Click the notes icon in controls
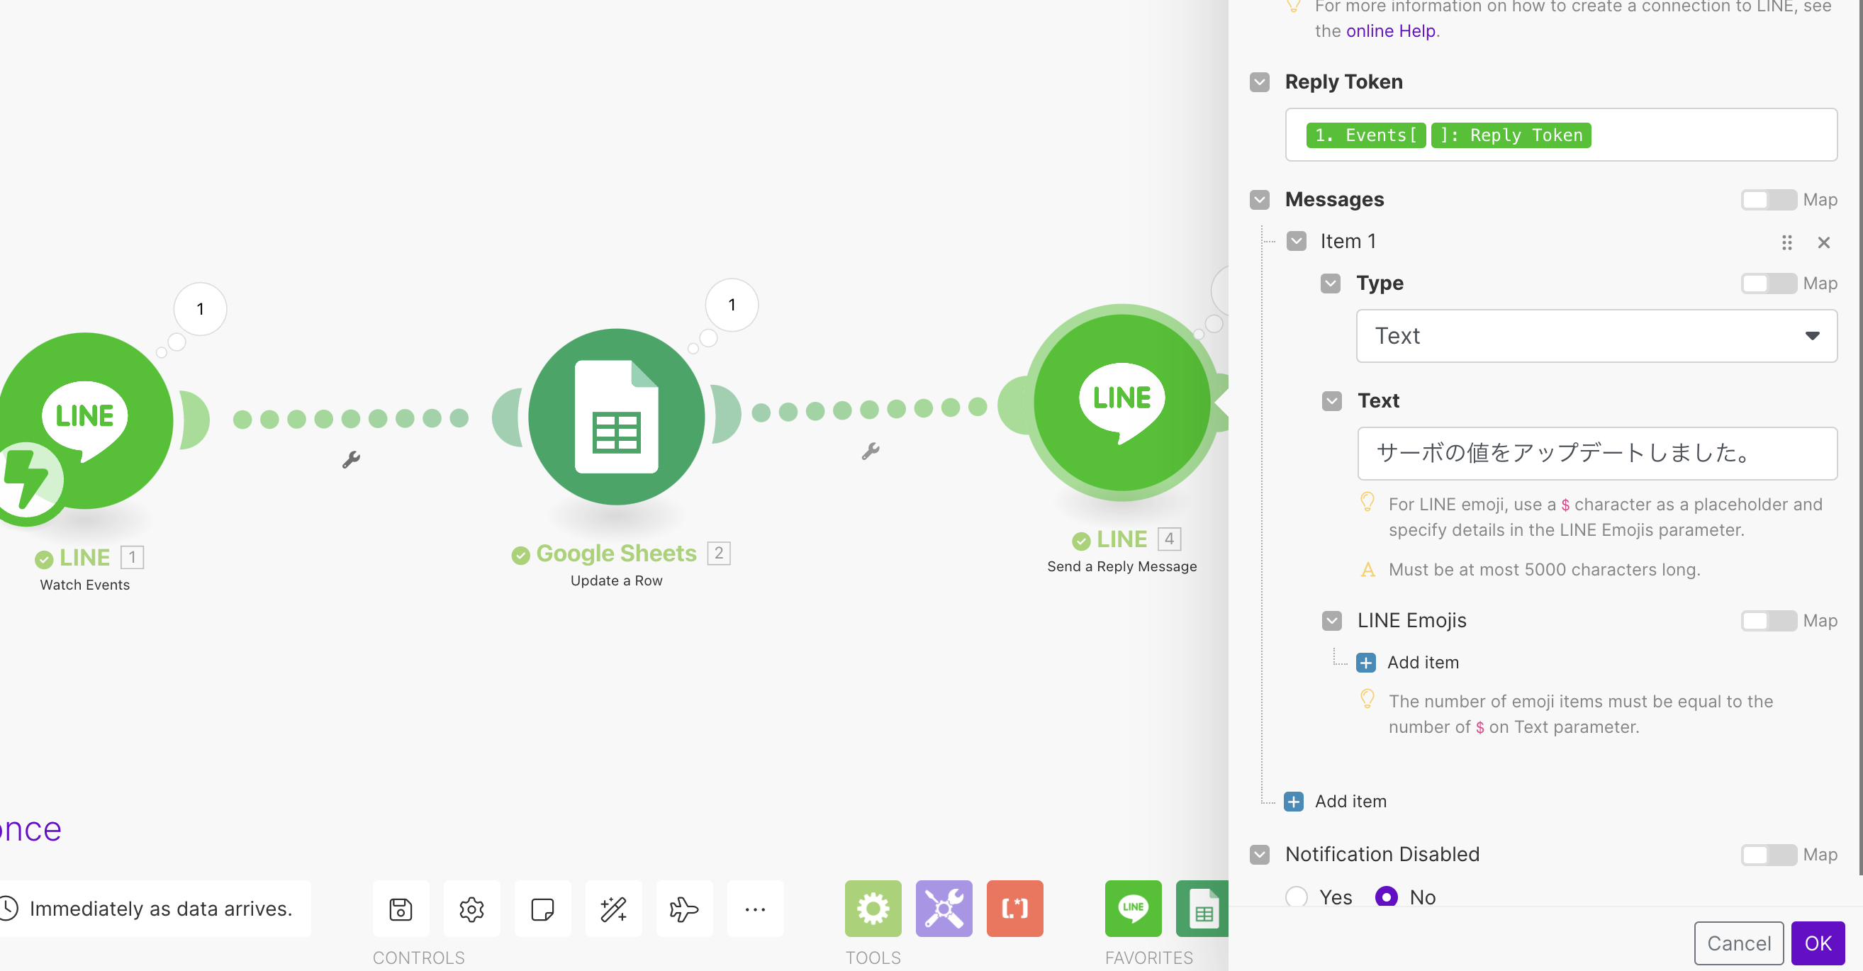Viewport: 1863px width, 971px height. point(542,909)
